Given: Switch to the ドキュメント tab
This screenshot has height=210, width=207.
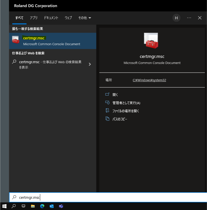Looking at the screenshot, I should click(x=51, y=18).
